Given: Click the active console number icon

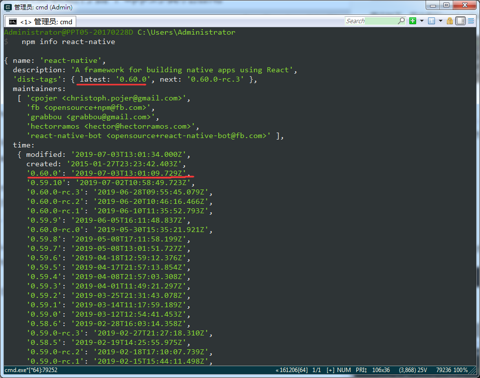Looking at the screenshot, I should (432, 21).
